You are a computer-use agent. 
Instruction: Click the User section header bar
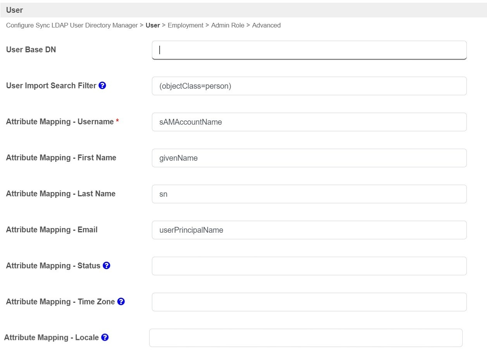(243, 10)
